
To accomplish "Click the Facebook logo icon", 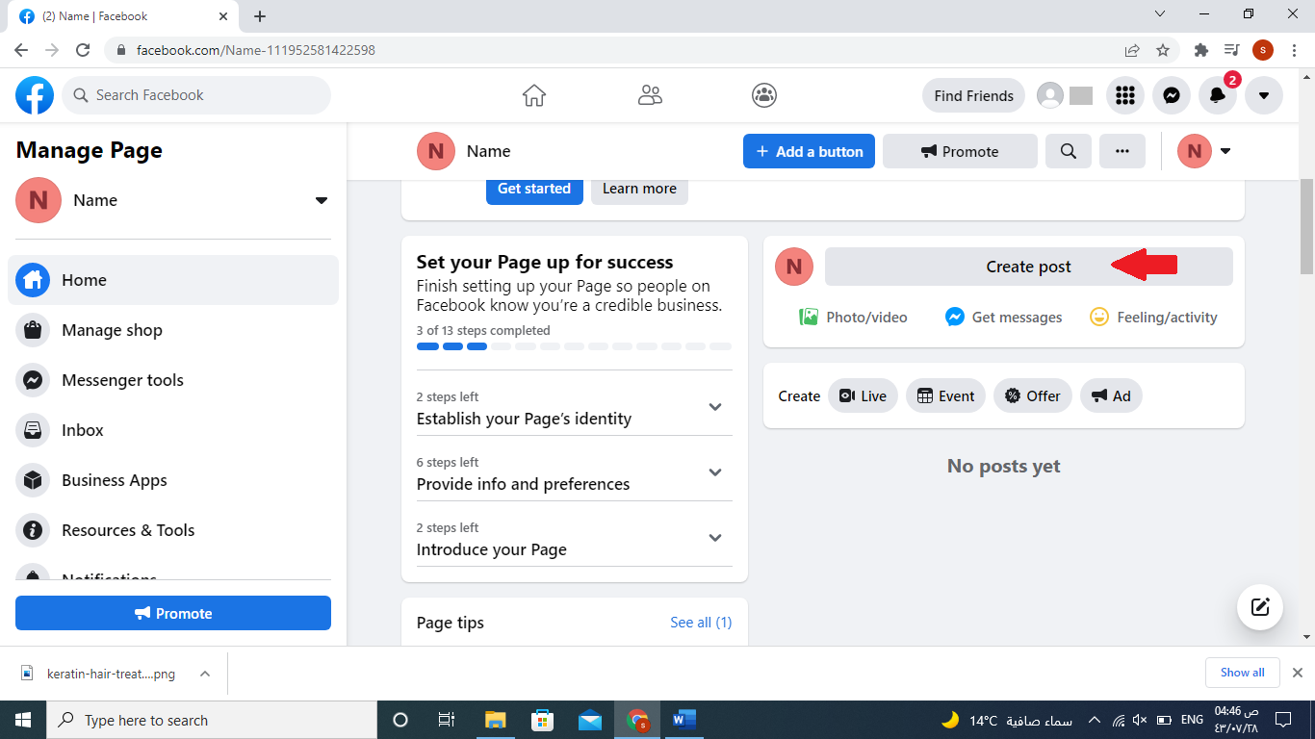I will 35,95.
